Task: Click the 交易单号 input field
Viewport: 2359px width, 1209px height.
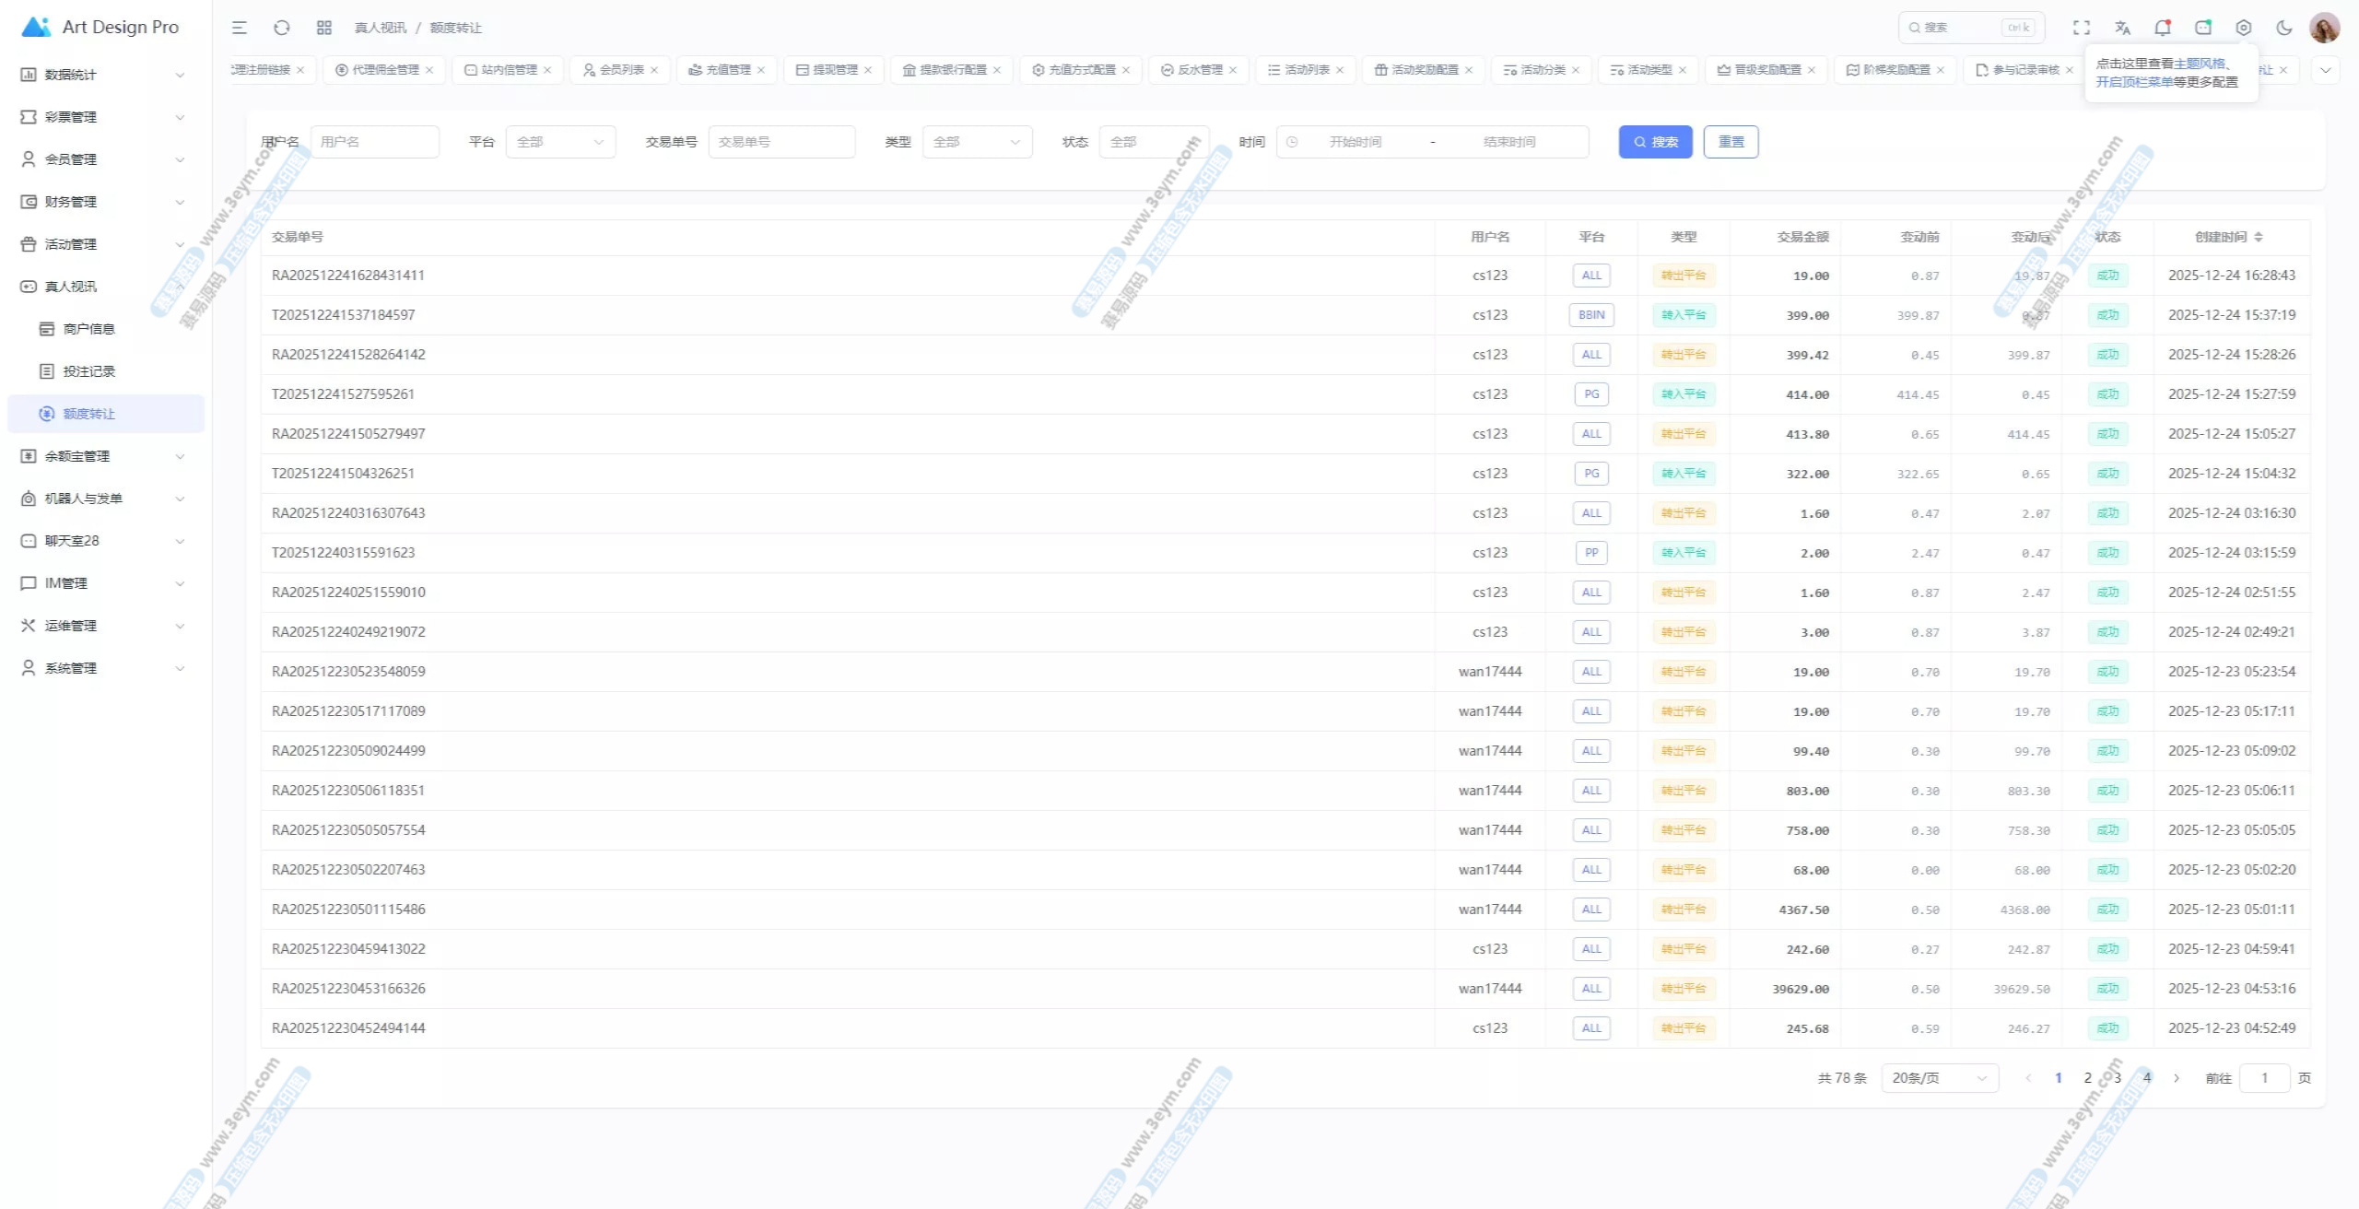Action: (x=781, y=142)
